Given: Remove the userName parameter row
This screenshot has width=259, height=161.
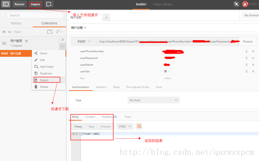Looking at the screenshot, I should tap(253, 65).
